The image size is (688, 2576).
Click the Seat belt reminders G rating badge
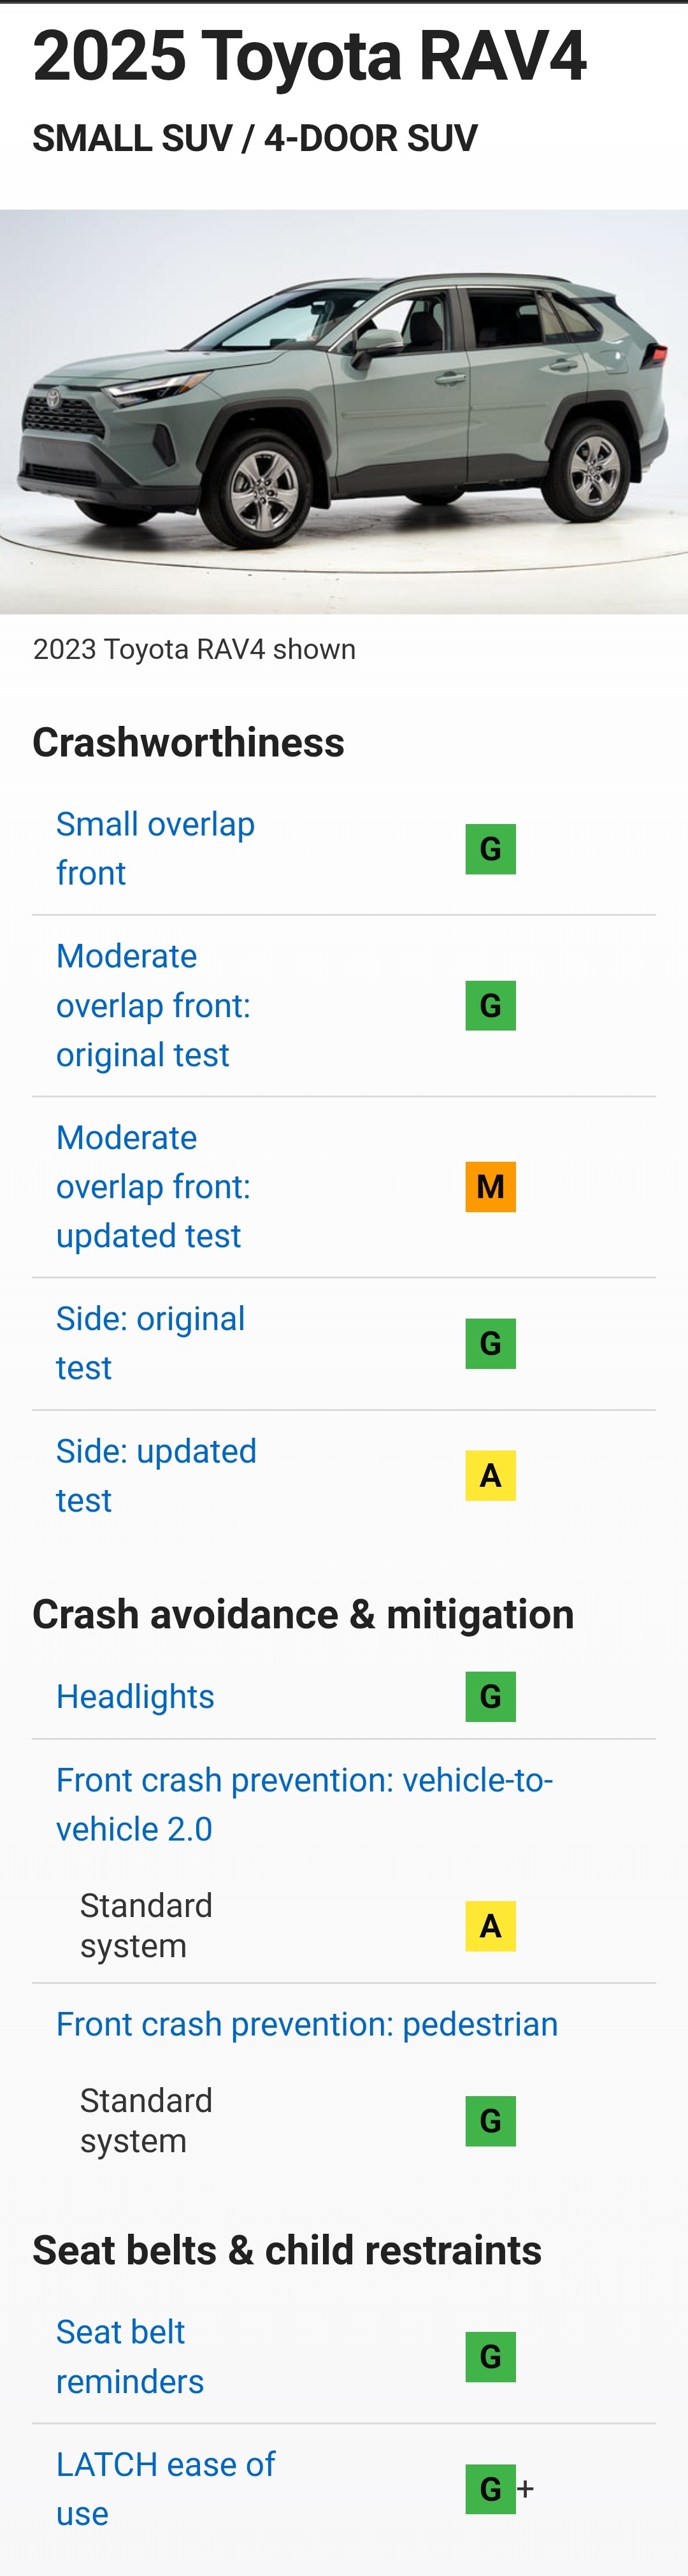(490, 2357)
